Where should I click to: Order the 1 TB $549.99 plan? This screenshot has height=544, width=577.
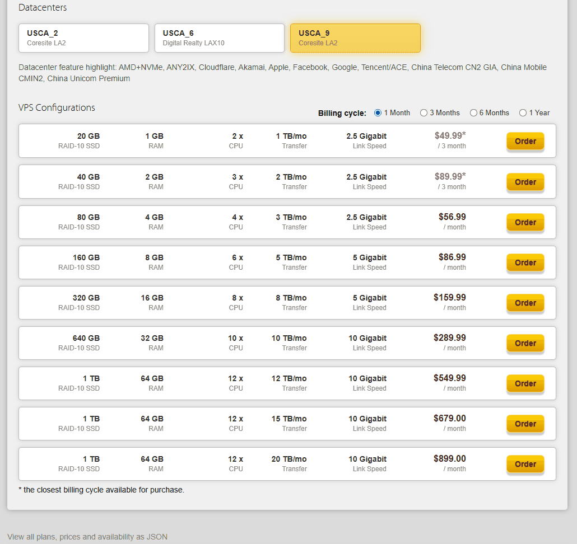coord(525,383)
